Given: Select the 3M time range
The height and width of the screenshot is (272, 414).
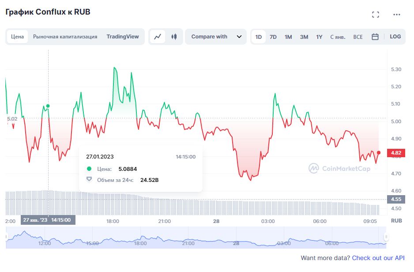Looking at the screenshot, I should pos(304,37).
